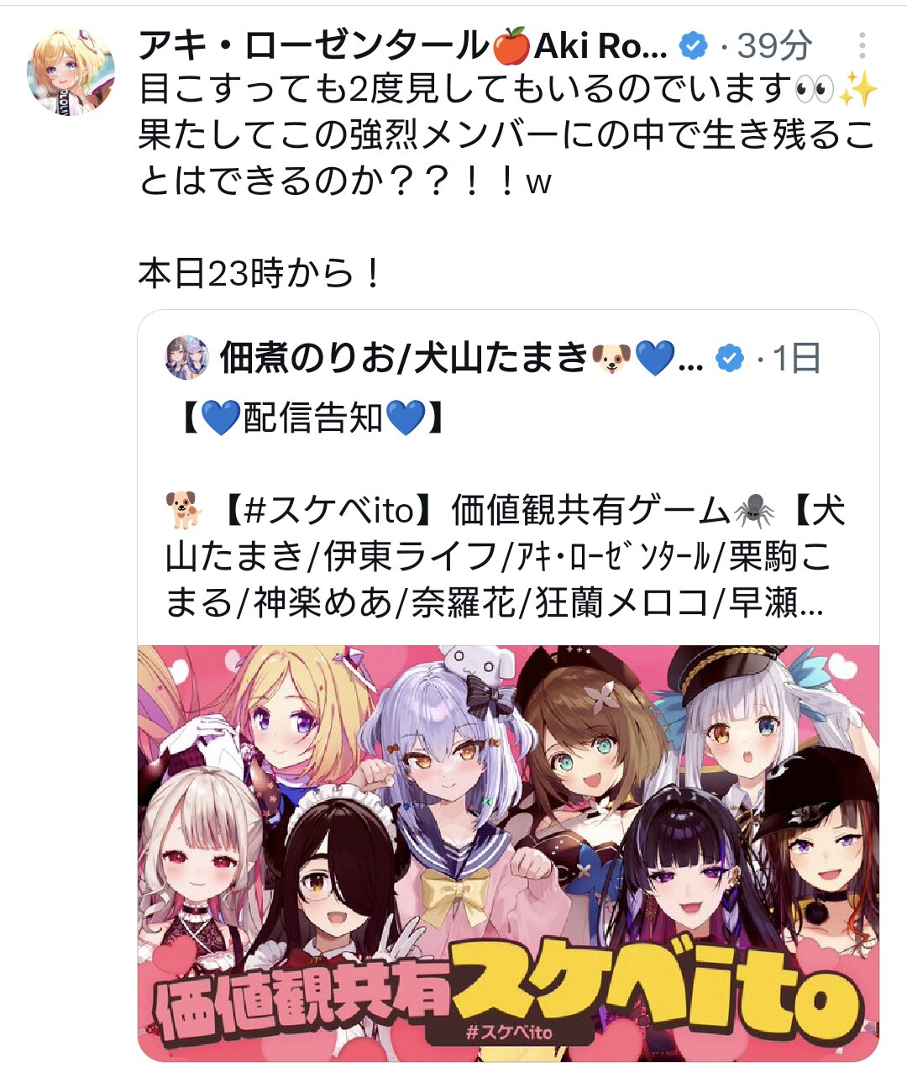
Task: Click the dog emoji before #スケベito
Action: pyautogui.click(x=184, y=510)
